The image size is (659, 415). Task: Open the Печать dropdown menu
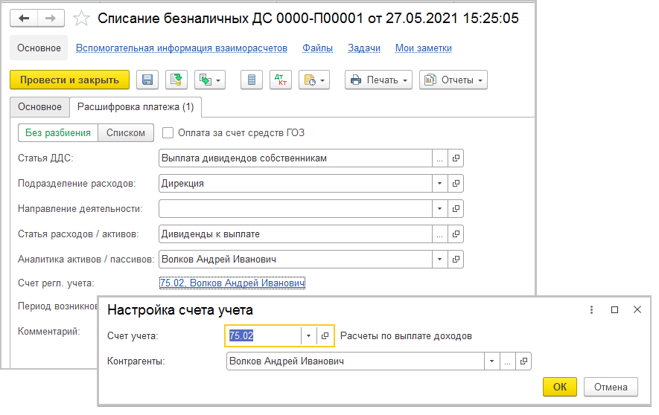379,80
